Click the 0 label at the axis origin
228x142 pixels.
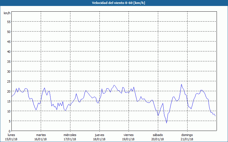click(x=9, y=131)
